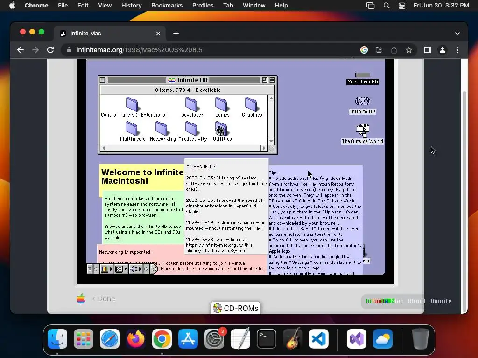478x358 pixels.
Task: Close the Infinite Mac tab
Action: point(158,34)
